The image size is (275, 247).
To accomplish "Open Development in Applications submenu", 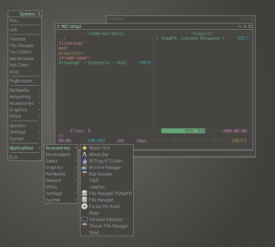I will tap(61, 154).
